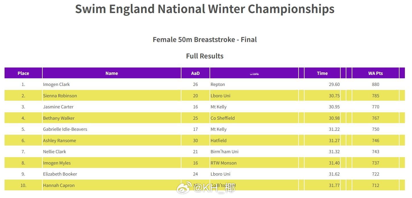412x198 pixels.
Task: Select Hannah Capron's 712 WA points
Action: coord(375,186)
